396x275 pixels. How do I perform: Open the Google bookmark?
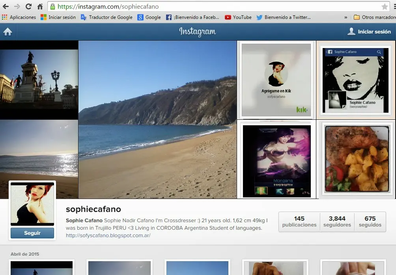pyautogui.click(x=149, y=17)
